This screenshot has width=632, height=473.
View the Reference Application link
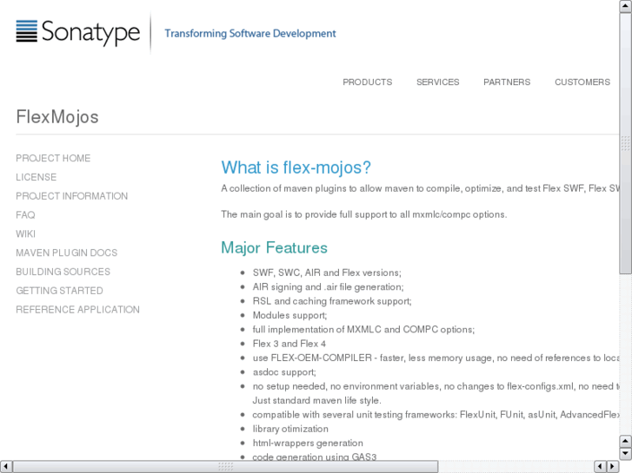point(77,310)
